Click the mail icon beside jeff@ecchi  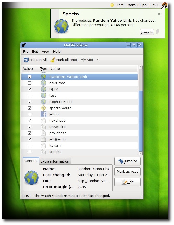point(43,139)
